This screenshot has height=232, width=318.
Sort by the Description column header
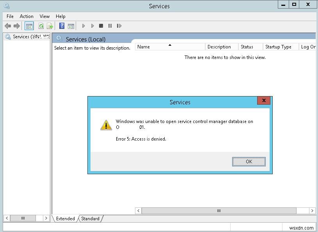pos(222,47)
